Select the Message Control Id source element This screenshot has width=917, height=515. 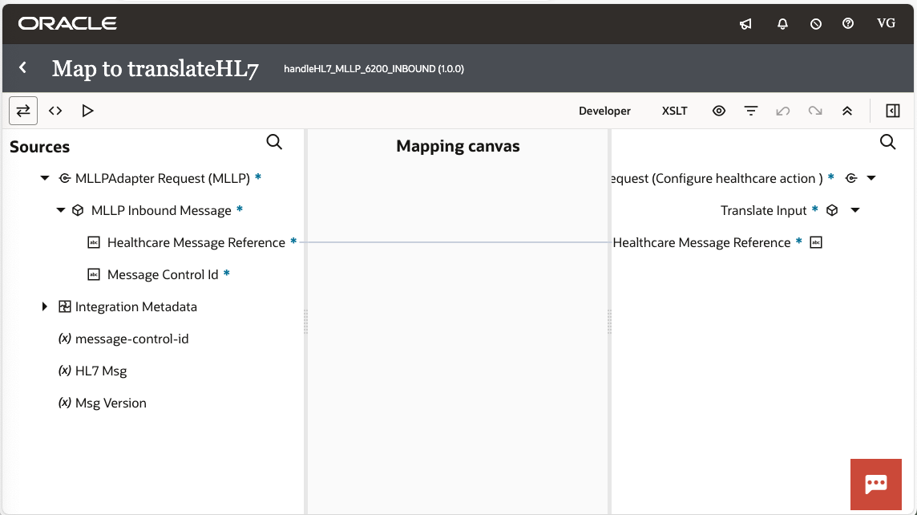pyautogui.click(x=163, y=274)
